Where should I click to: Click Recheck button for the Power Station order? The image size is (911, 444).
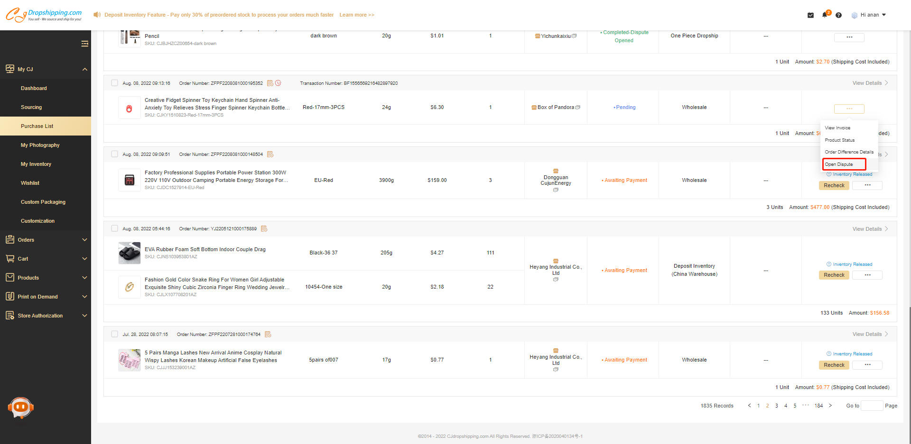pos(834,185)
